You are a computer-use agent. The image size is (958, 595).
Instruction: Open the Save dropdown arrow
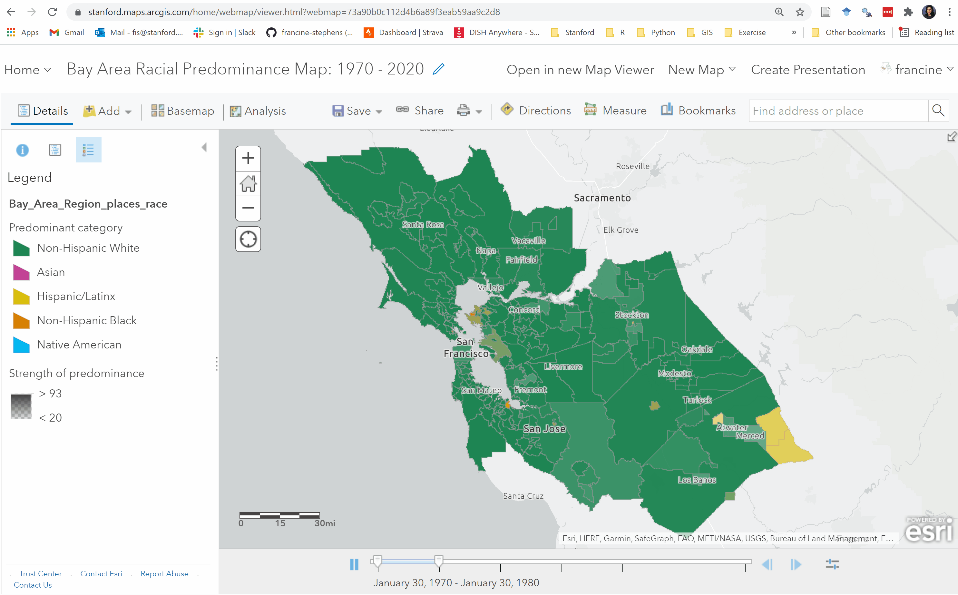point(379,112)
